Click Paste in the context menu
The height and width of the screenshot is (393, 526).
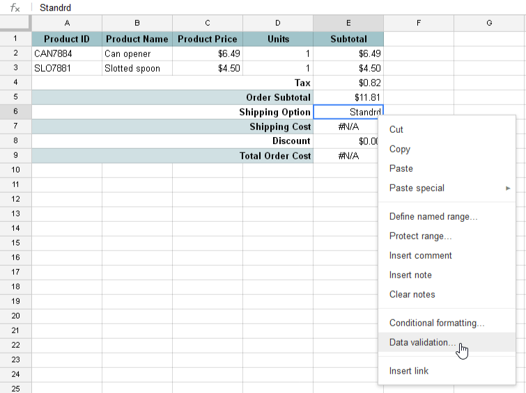coord(401,168)
